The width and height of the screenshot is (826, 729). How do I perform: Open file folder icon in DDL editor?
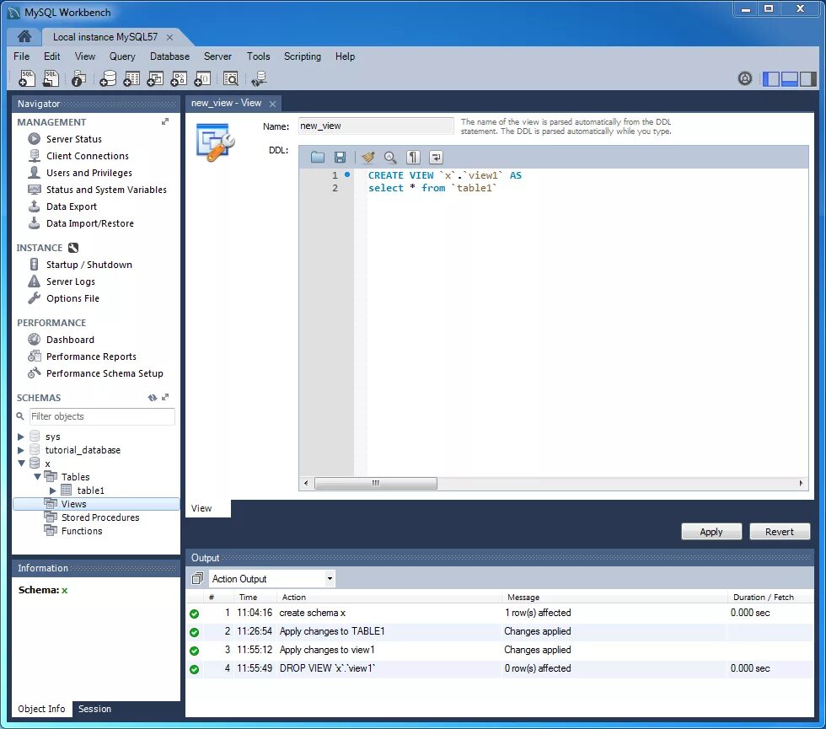(x=318, y=157)
